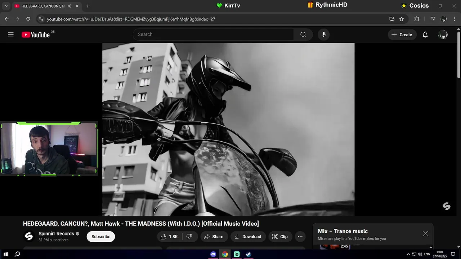Viewport: 461px width, 259px height.
Task: Focus the YouTube Search field
Action: pyautogui.click(x=213, y=35)
